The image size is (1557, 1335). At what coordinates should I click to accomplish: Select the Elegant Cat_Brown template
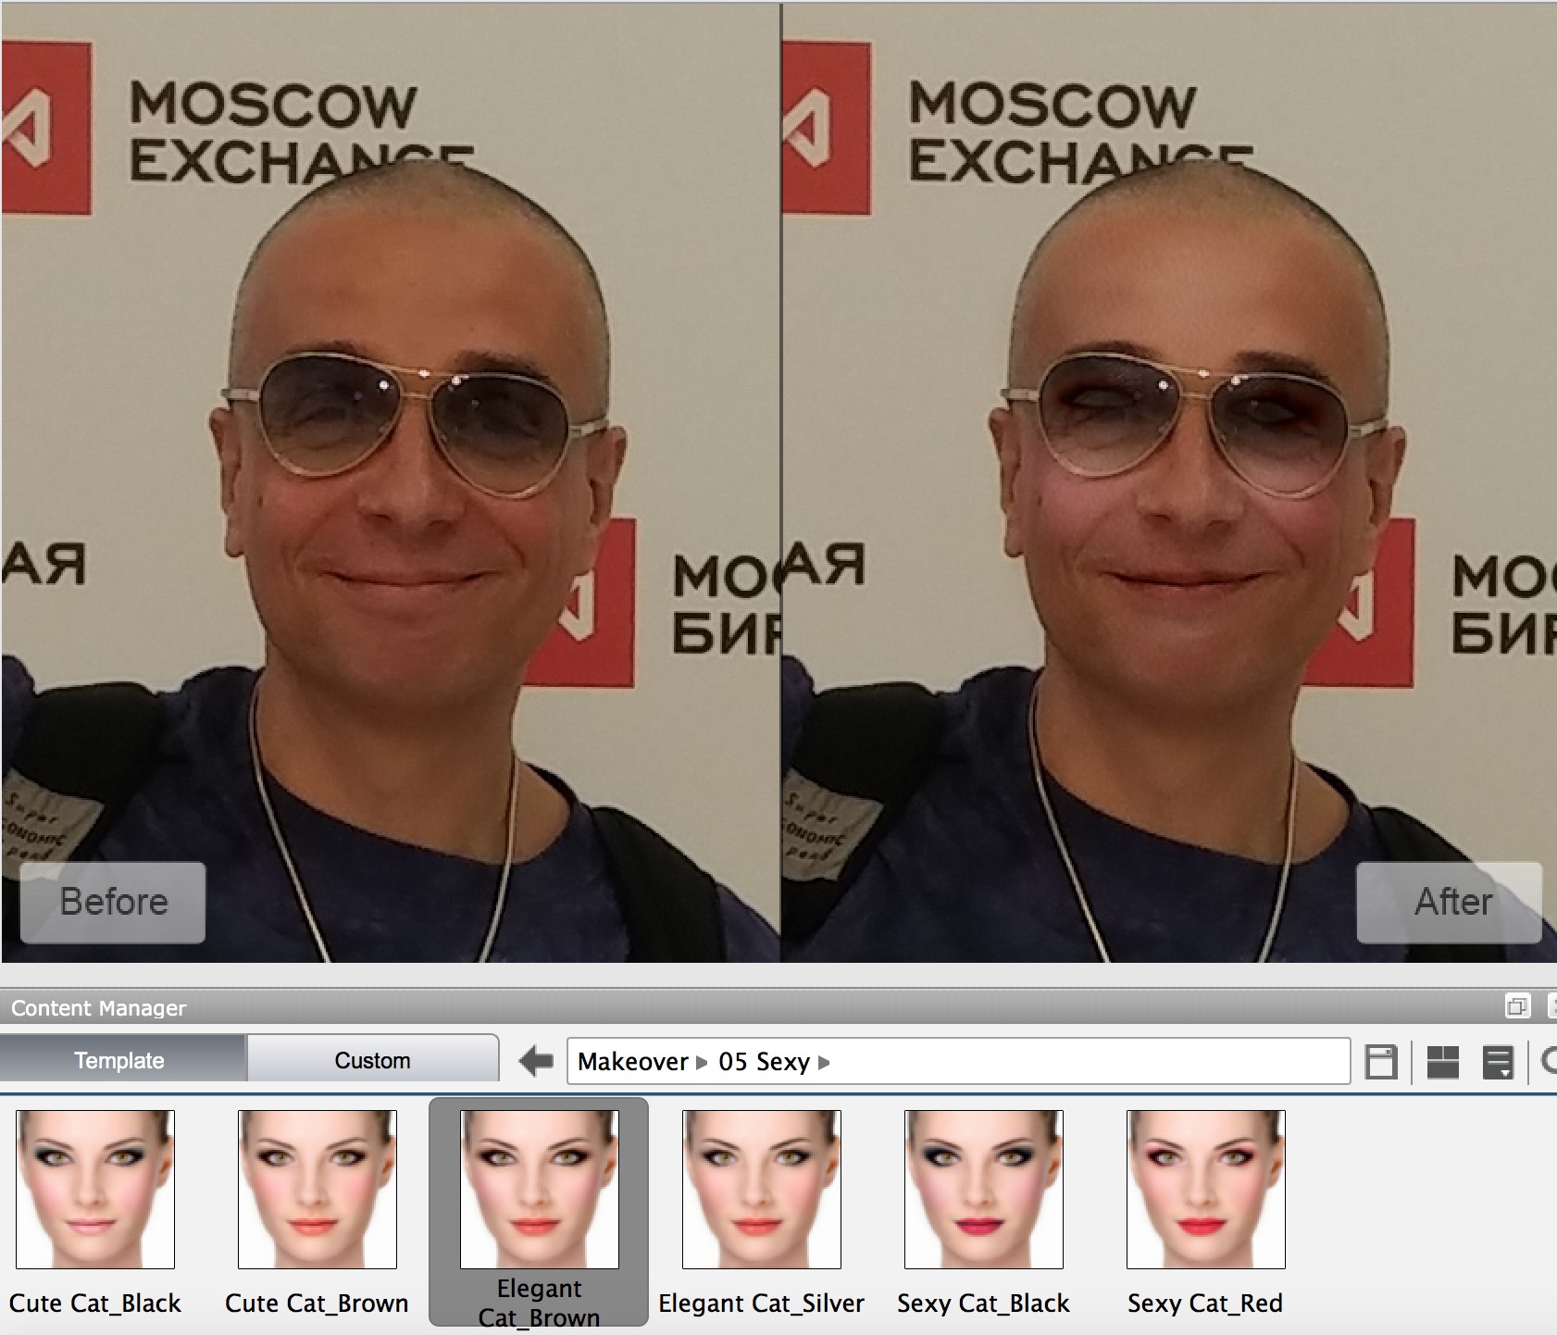(x=540, y=1190)
